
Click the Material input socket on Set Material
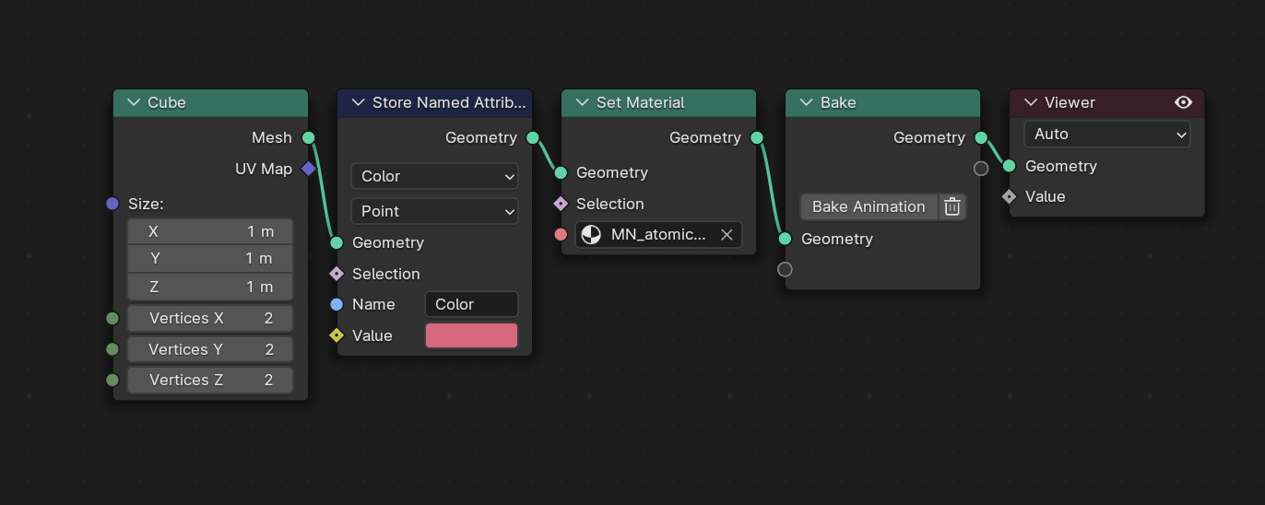point(561,235)
